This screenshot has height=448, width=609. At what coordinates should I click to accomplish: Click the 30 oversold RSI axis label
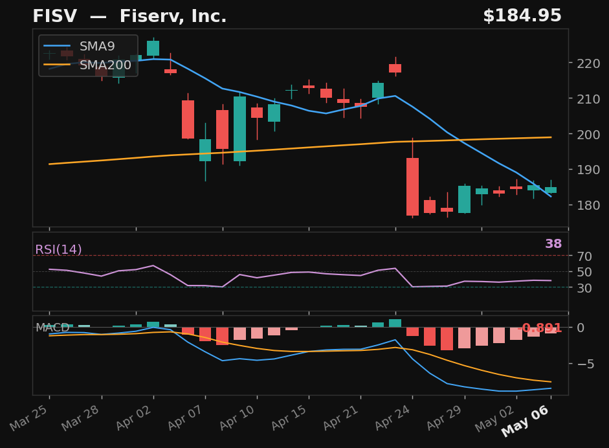[x=584, y=288]
